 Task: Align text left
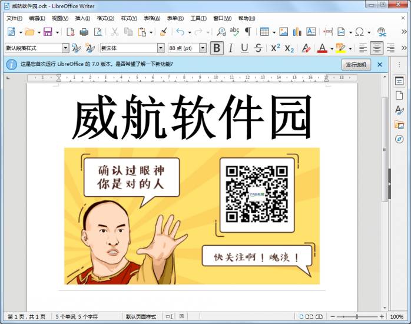(363, 48)
